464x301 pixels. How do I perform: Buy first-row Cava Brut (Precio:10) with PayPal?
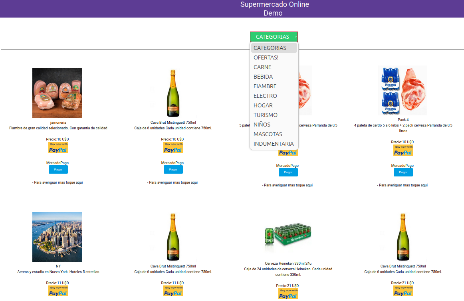pos(173,147)
